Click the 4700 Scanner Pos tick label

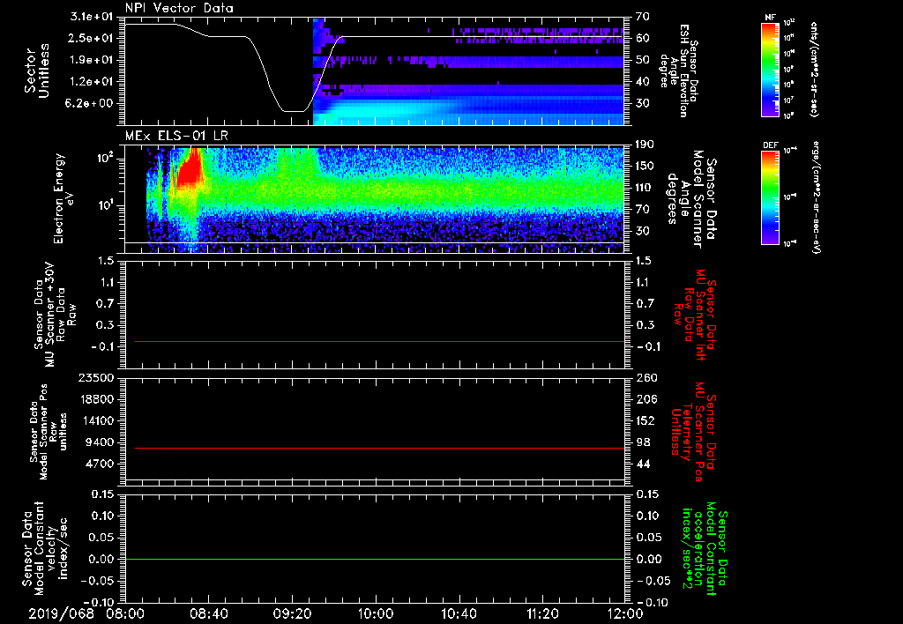[100, 464]
